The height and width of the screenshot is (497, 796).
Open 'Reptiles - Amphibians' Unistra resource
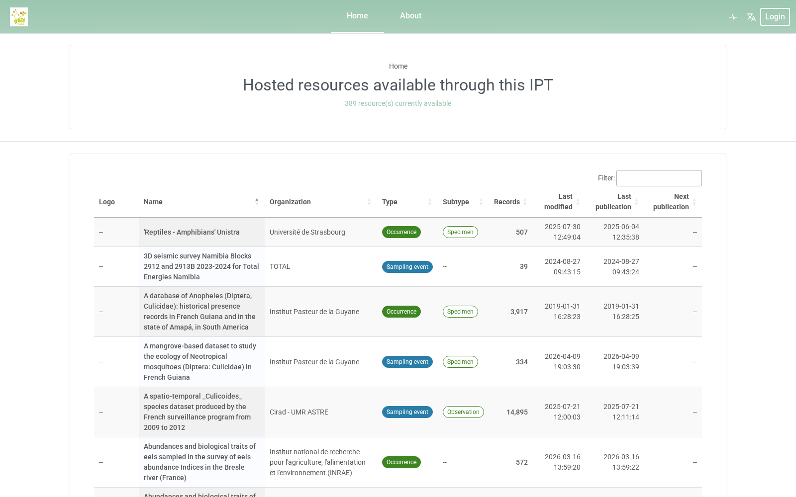pos(192,232)
